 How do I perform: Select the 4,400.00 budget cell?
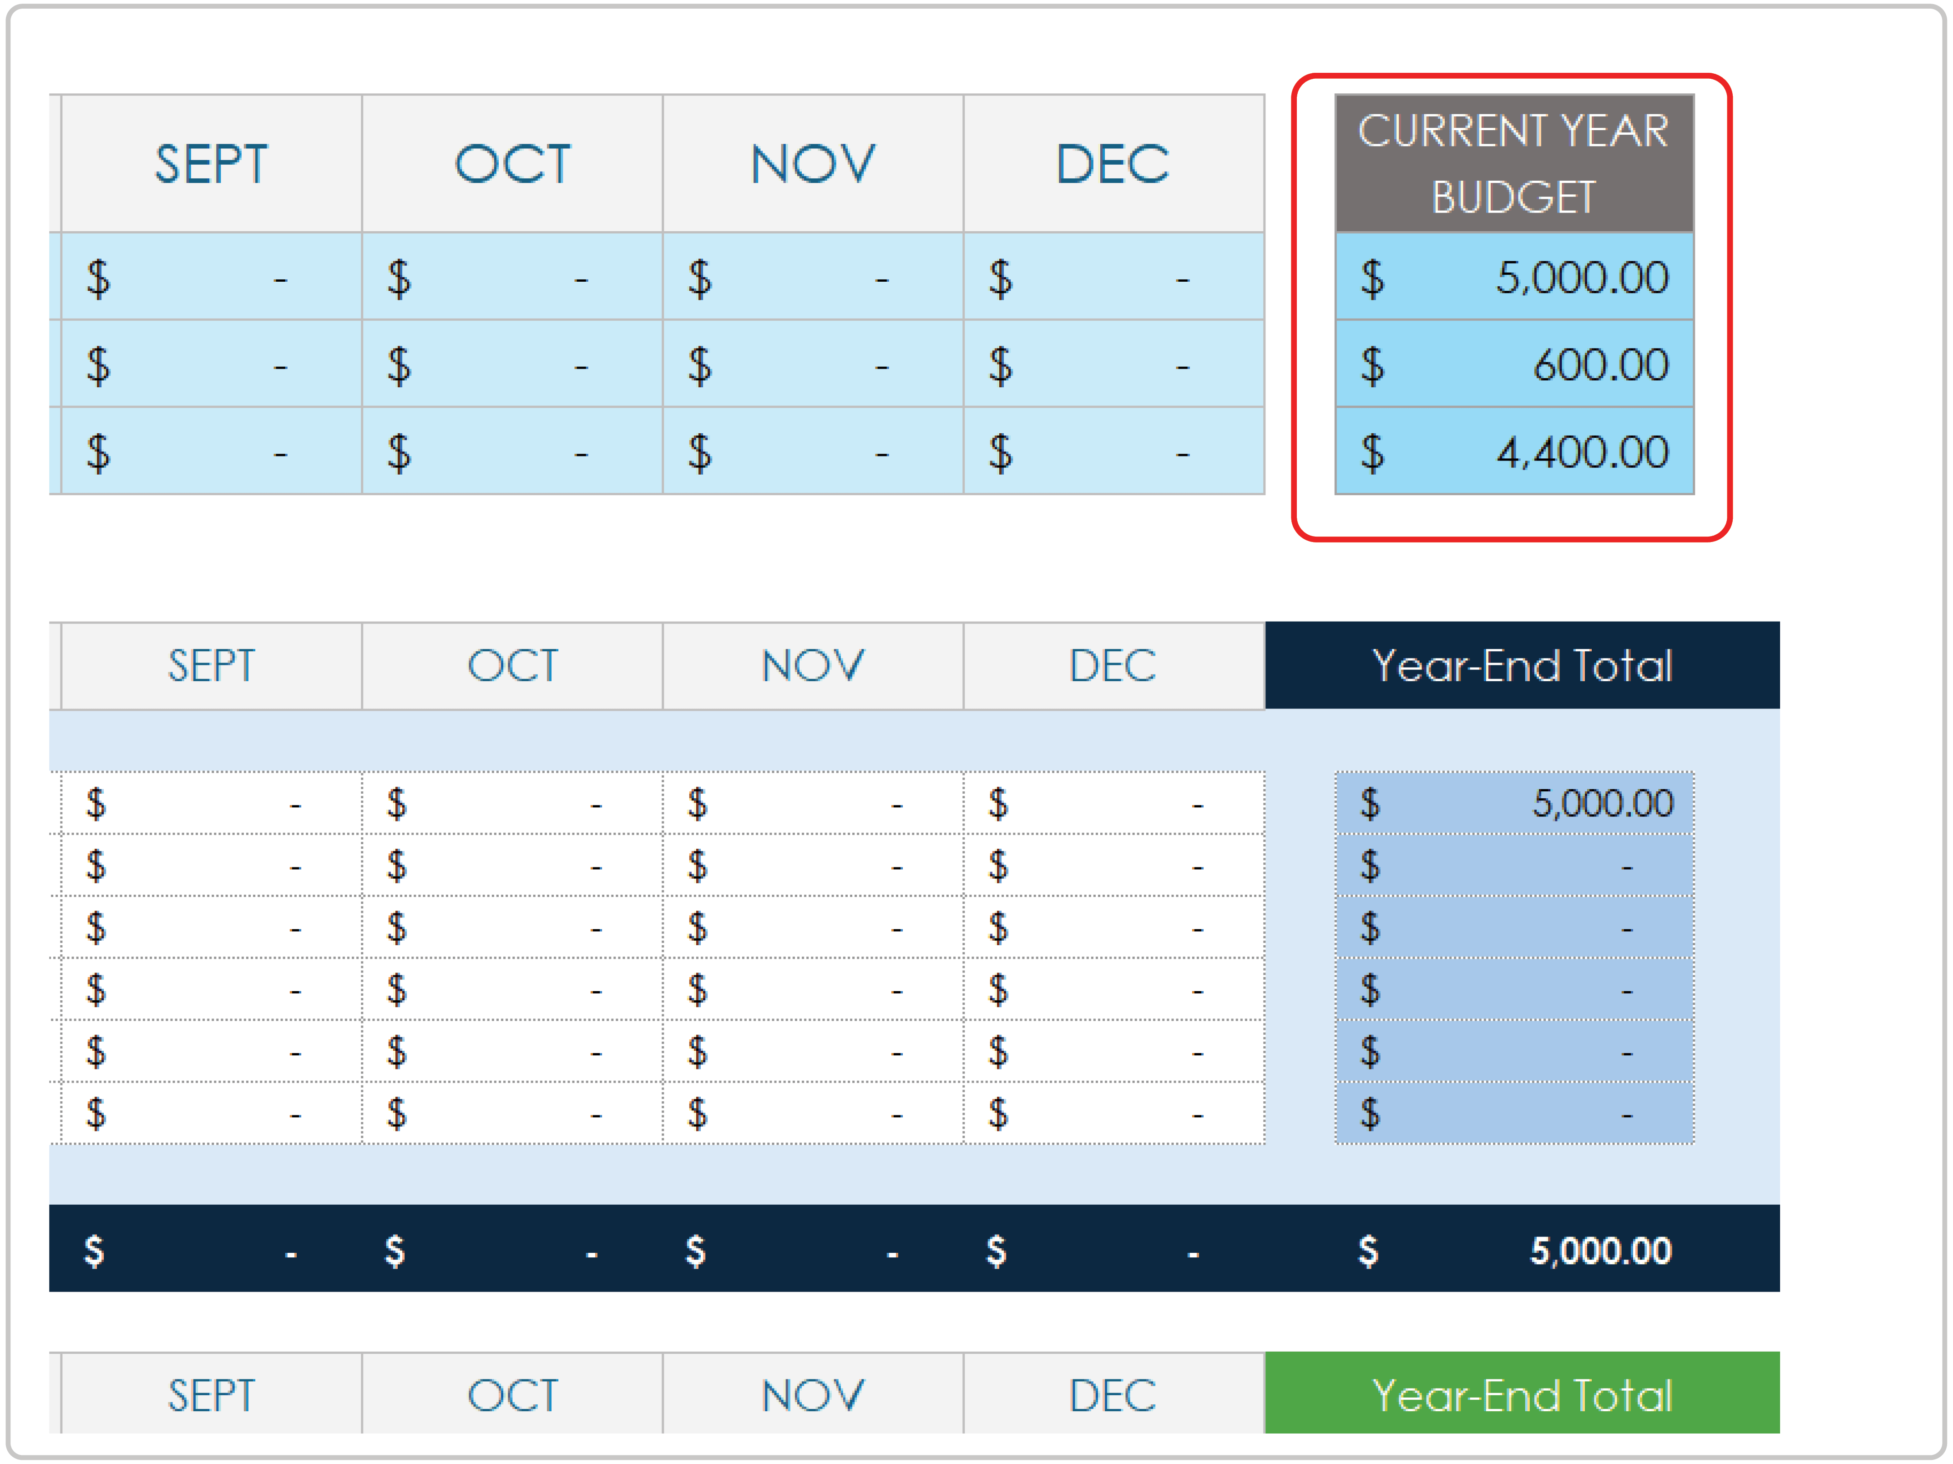pos(1513,451)
